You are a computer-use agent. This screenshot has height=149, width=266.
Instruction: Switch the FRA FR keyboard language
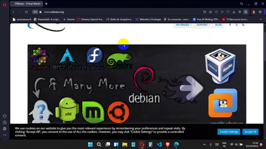(x=224, y=144)
